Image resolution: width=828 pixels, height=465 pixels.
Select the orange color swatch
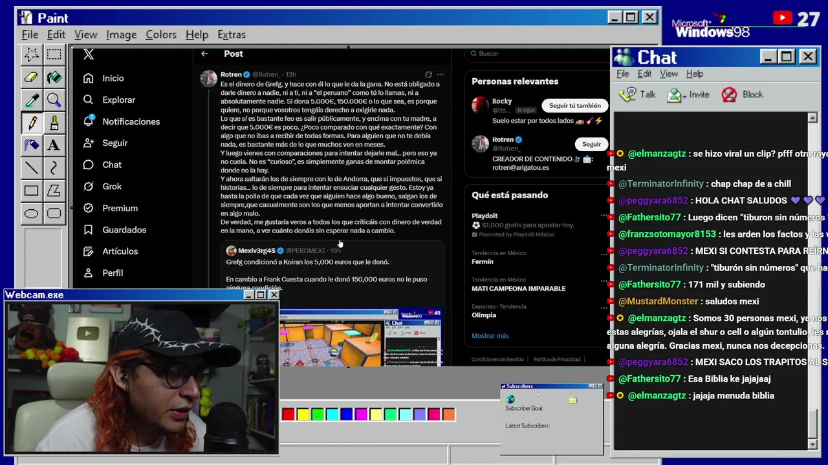click(448, 414)
